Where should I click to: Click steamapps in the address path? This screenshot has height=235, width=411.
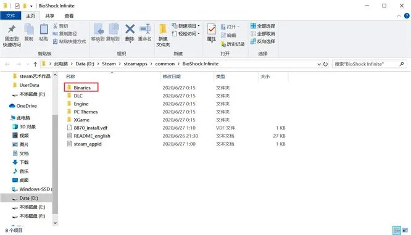coord(135,64)
